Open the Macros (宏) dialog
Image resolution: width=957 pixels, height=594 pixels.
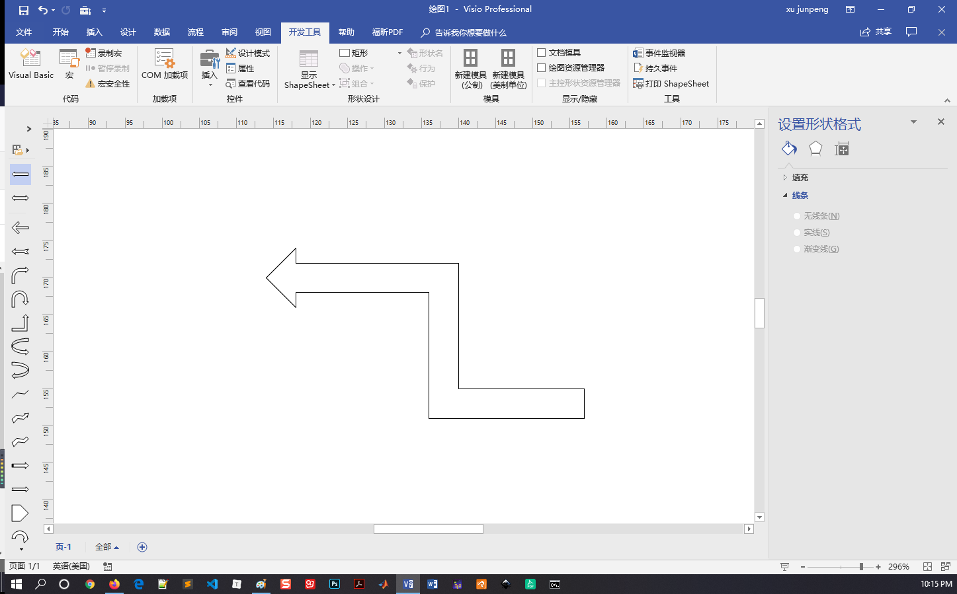point(69,65)
